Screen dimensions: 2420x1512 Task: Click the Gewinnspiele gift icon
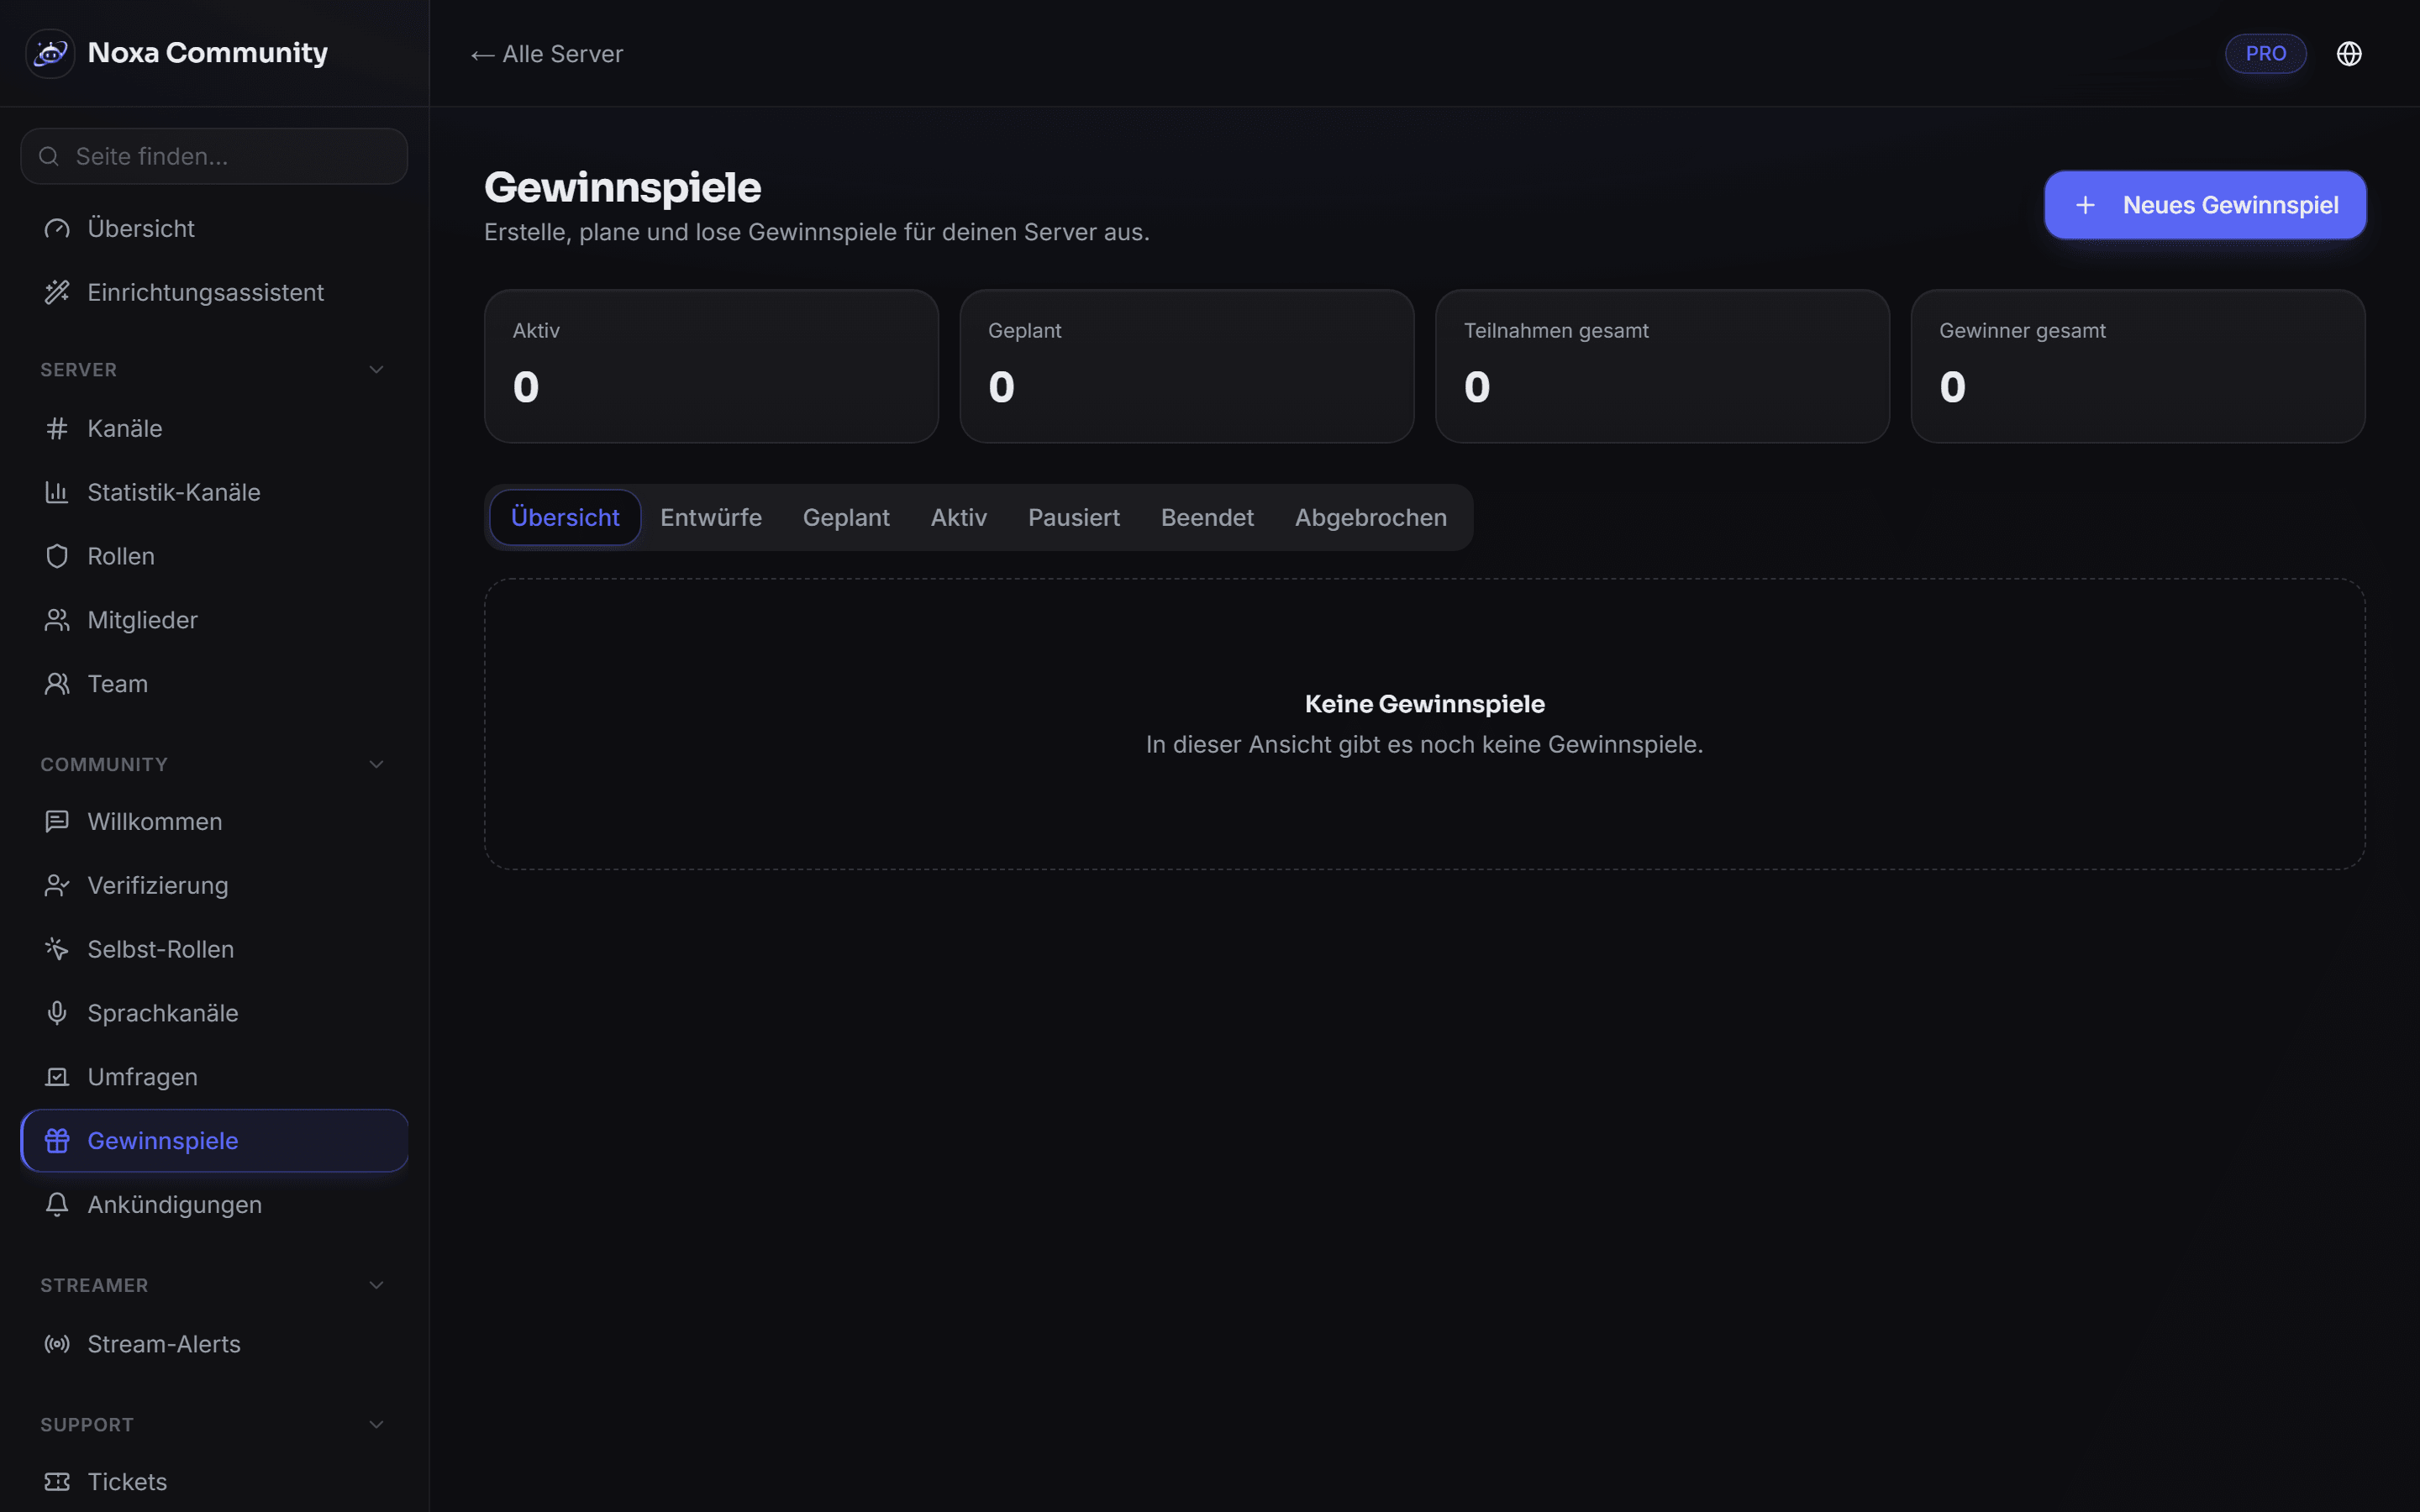[x=57, y=1141]
